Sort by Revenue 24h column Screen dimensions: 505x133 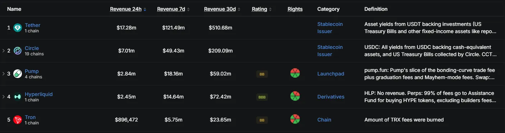coord(128,9)
